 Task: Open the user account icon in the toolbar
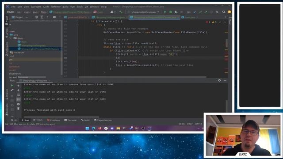click(x=113, y=12)
